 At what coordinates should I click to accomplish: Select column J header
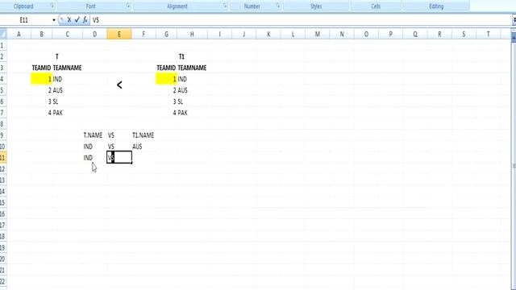click(x=243, y=34)
